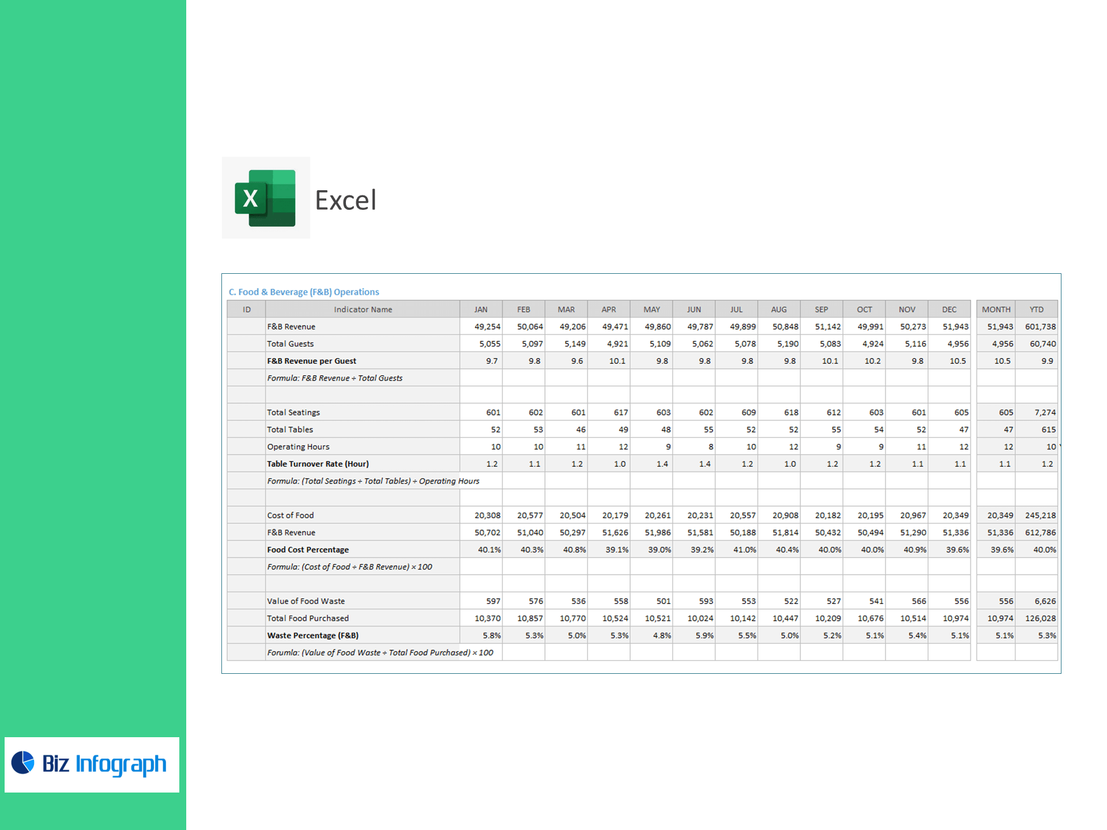
Task: Select YTD F&B Revenue value 601,738
Action: (1040, 327)
